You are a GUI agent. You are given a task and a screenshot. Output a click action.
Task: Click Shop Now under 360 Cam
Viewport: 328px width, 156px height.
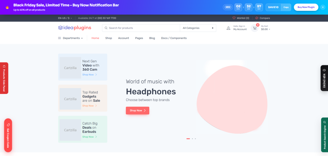coord(88,74)
